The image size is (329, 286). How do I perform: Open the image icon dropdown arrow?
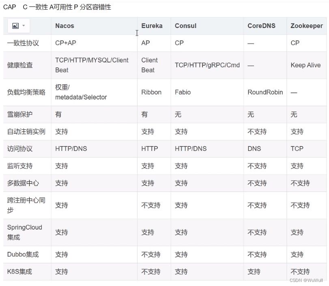(x=23, y=26)
